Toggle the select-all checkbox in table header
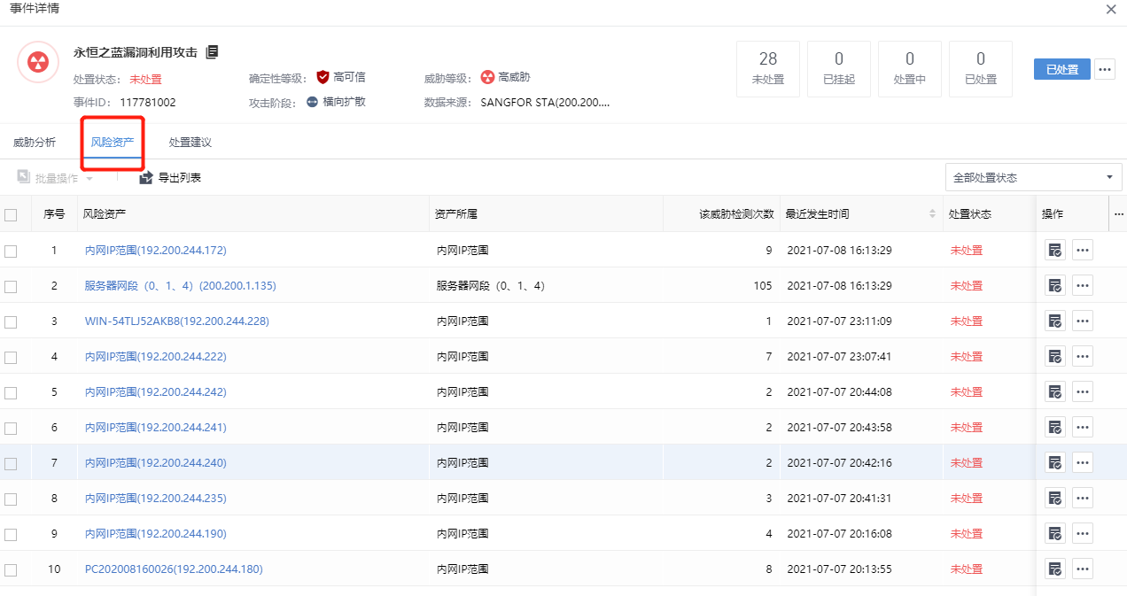1127x596 pixels. 11,214
